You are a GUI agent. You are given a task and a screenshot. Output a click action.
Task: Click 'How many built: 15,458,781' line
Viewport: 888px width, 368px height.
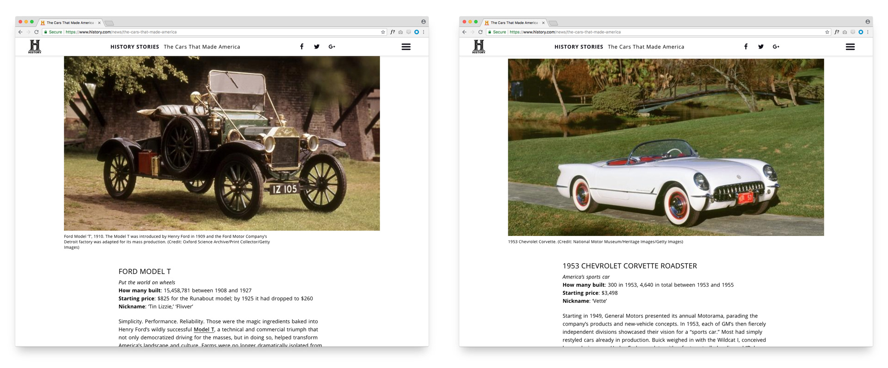click(x=185, y=290)
